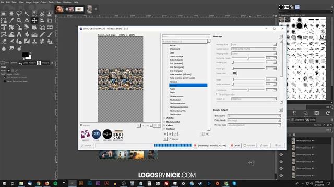The image size is (334, 187).
Task: Select the Rectangle Select tool
Action: click(4, 14)
